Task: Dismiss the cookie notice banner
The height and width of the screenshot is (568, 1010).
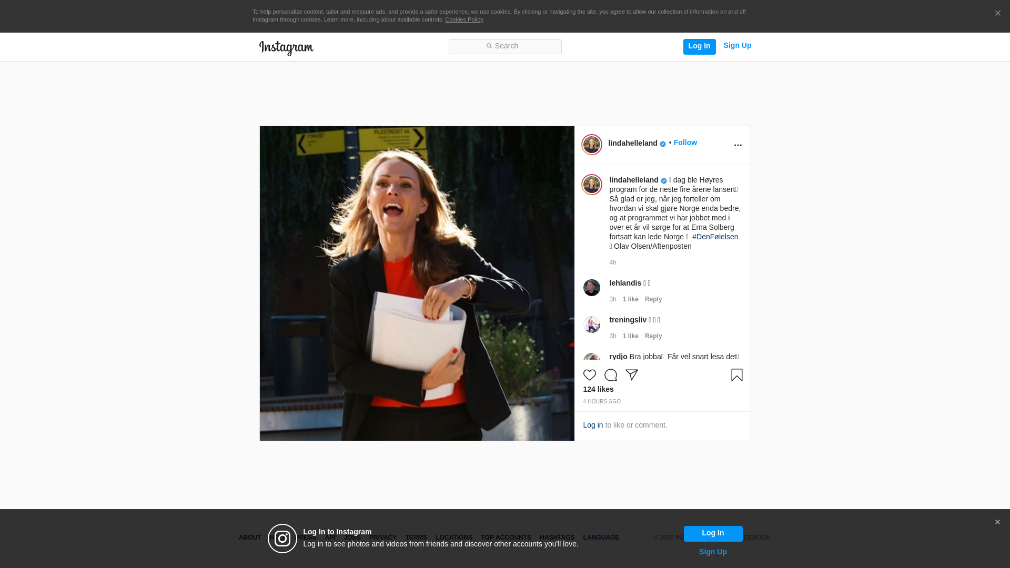Action: (x=997, y=13)
